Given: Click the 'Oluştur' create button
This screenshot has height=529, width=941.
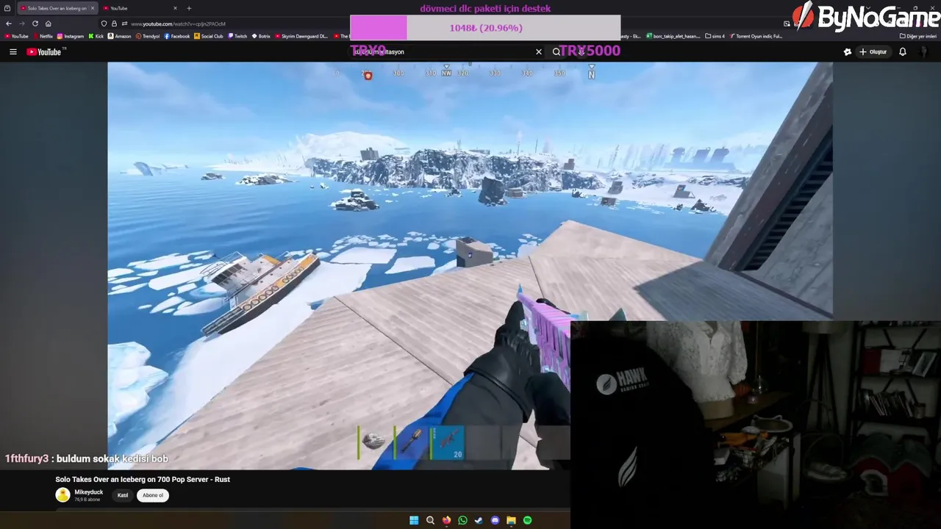Looking at the screenshot, I should [873, 51].
